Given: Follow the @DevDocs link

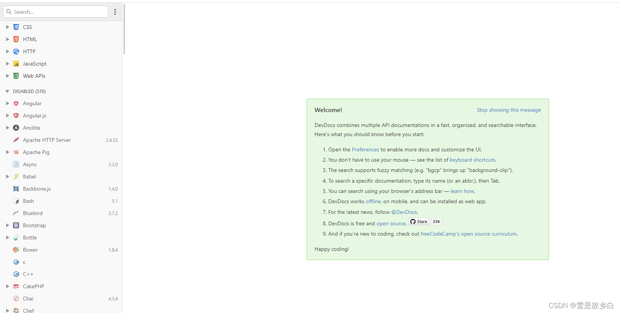Looking at the screenshot, I should tap(404, 212).
